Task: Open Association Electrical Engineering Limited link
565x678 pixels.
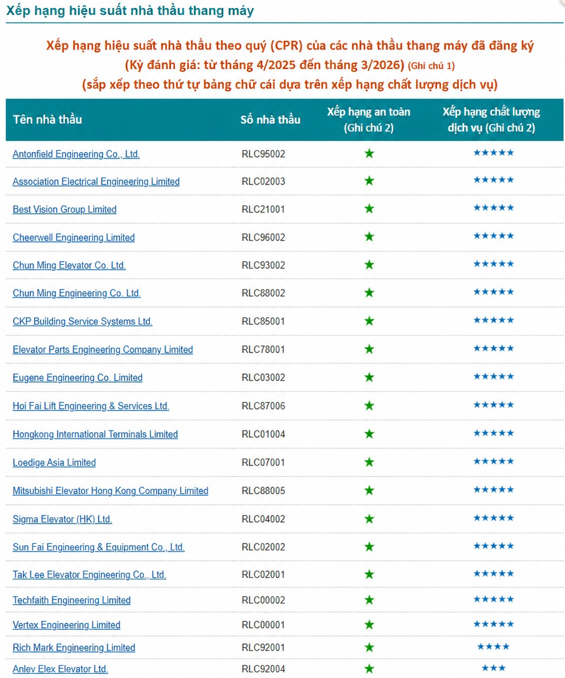Action: click(96, 182)
